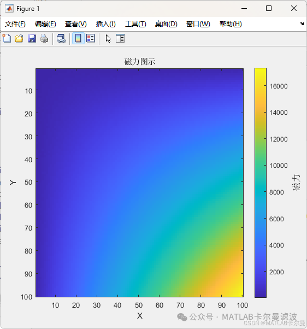Screen dimensions: 307x329
Task: Click colorbar tick label 16000
Action: pyautogui.click(x=279, y=86)
